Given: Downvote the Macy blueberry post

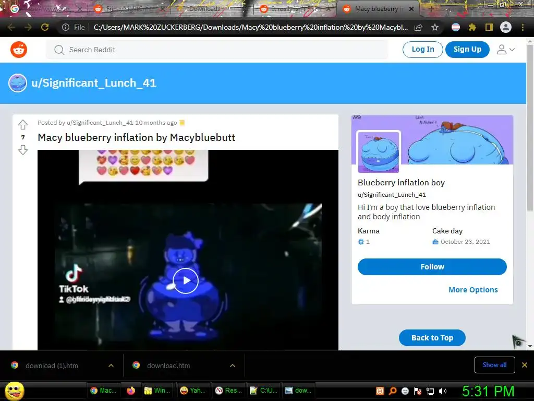Looking at the screenshot, I should click(x=23, y=150).
